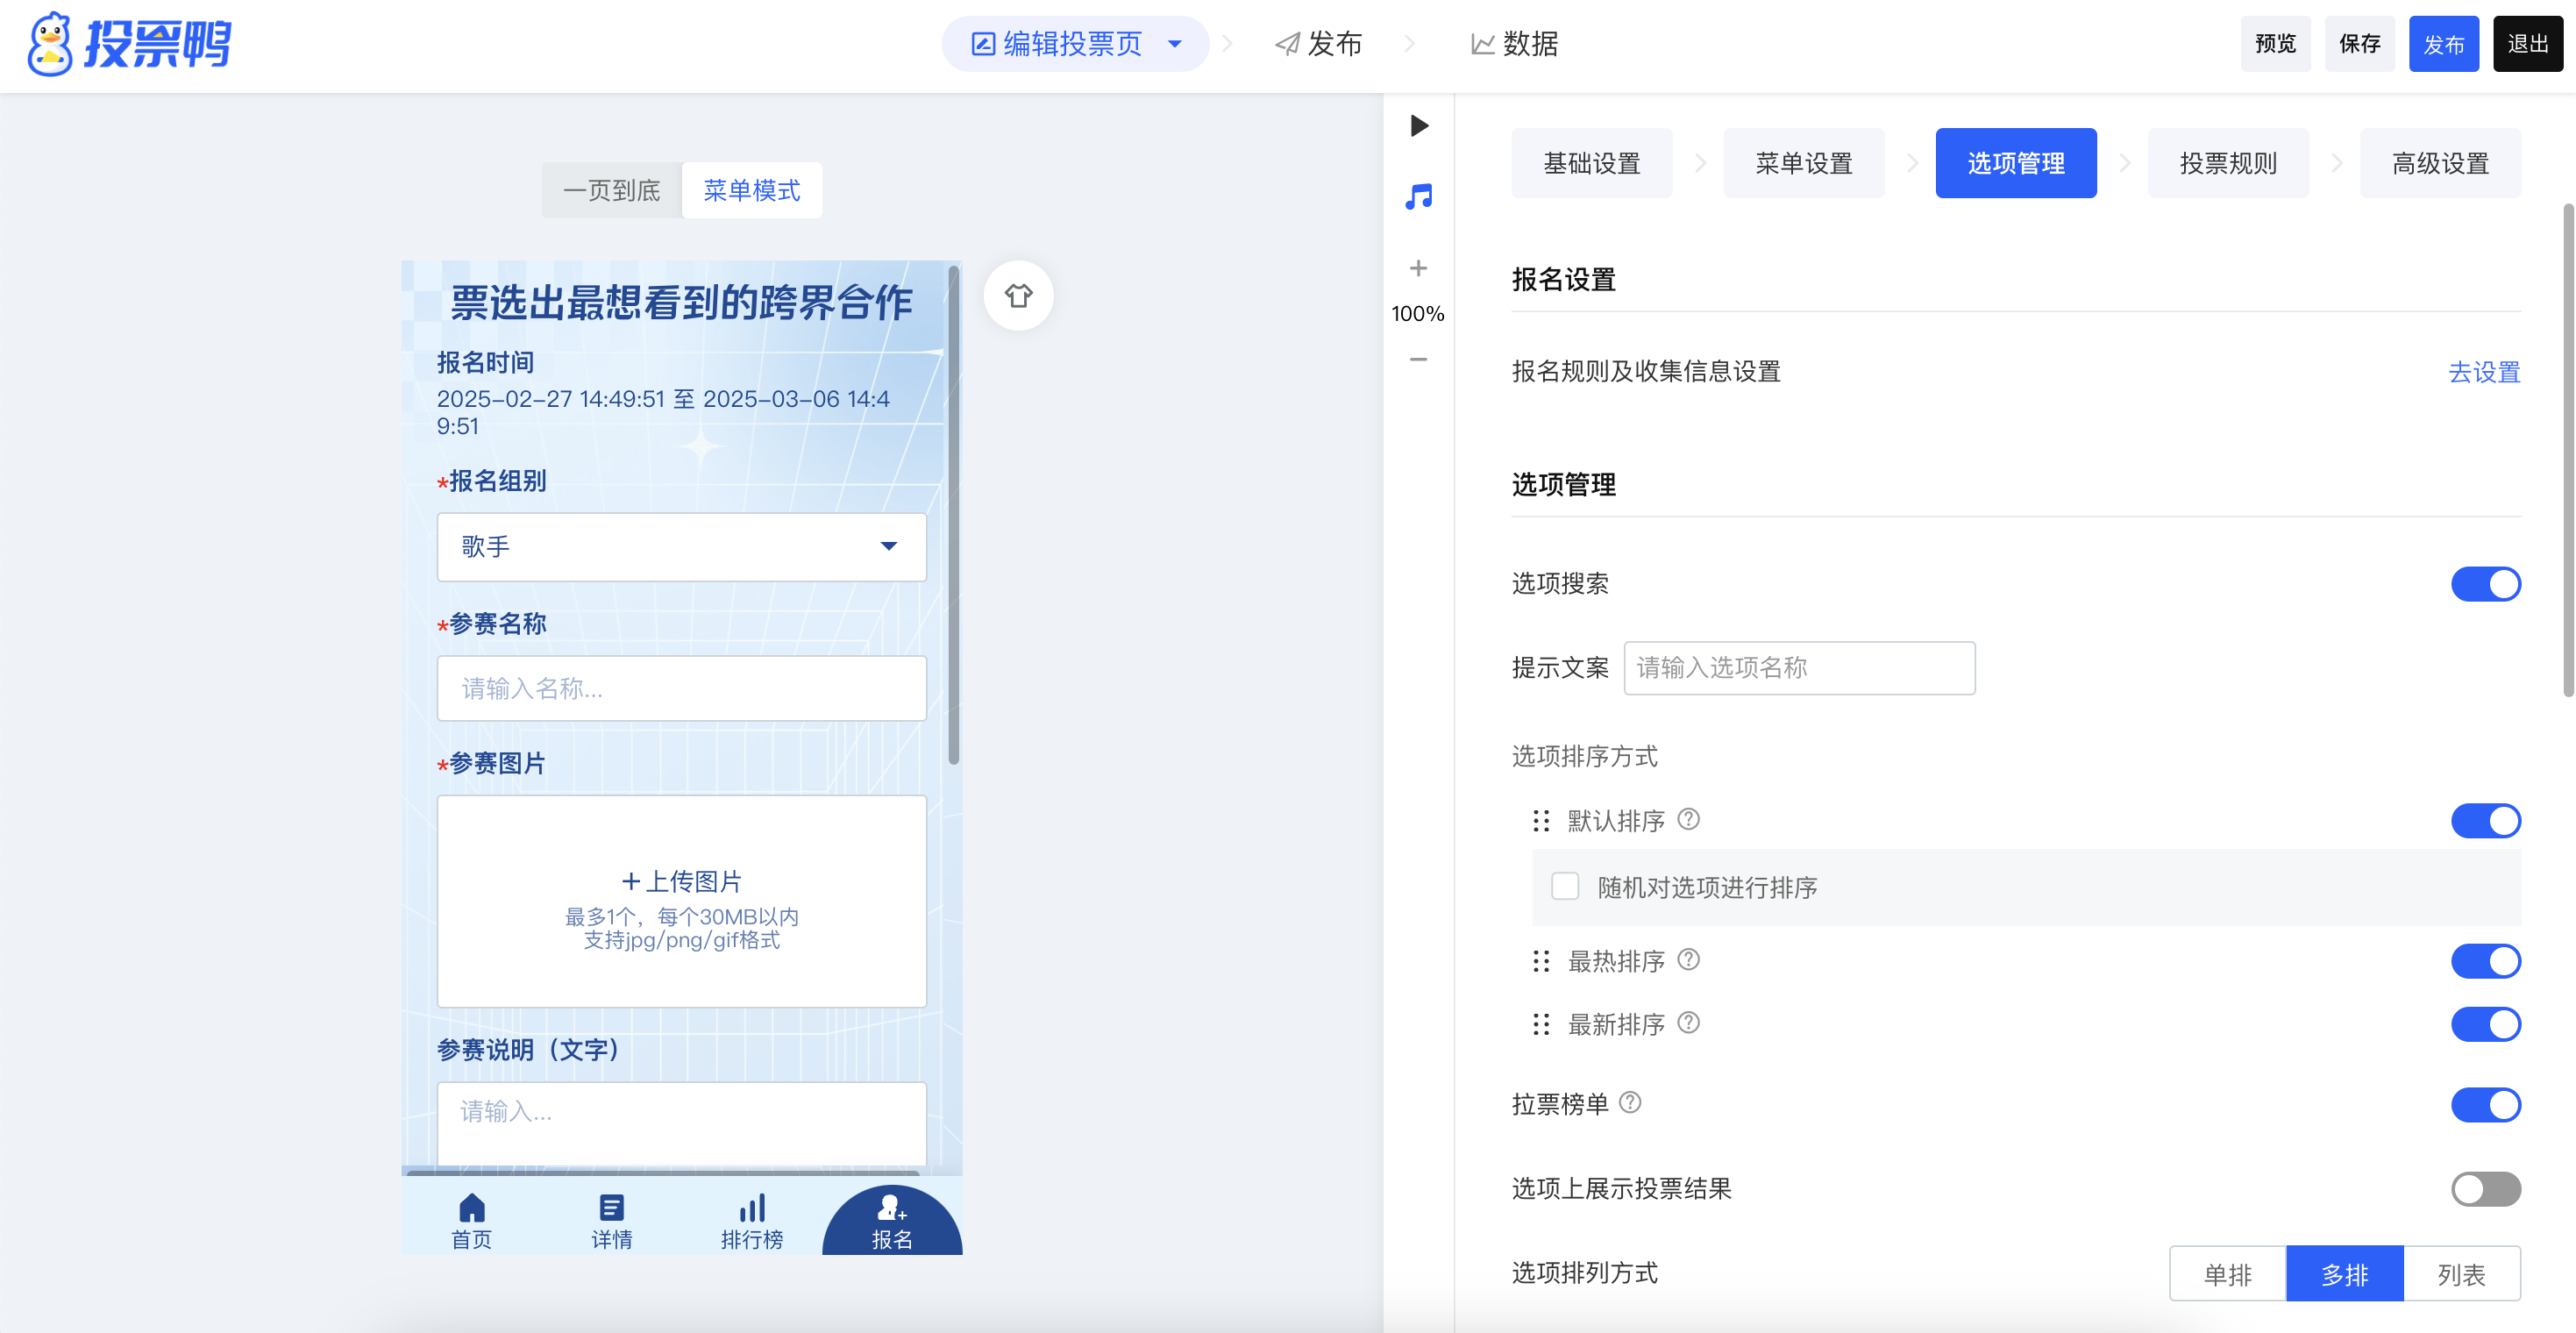Click the 详情 icon in the bottom nav
Image resolution: width=2576 pixels, height=1333 pixels.
pos(611,1208)
